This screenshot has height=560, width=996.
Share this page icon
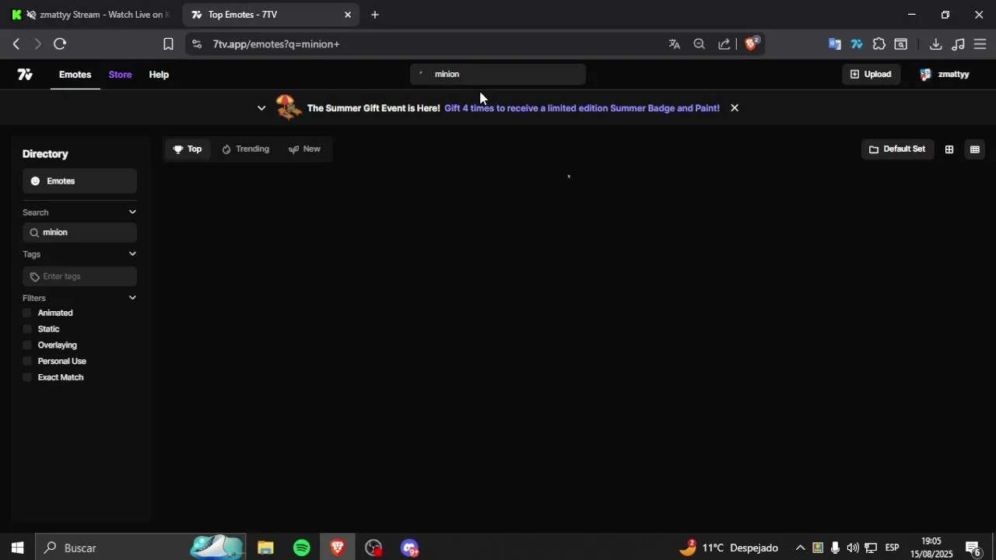[x=724, y=44]
